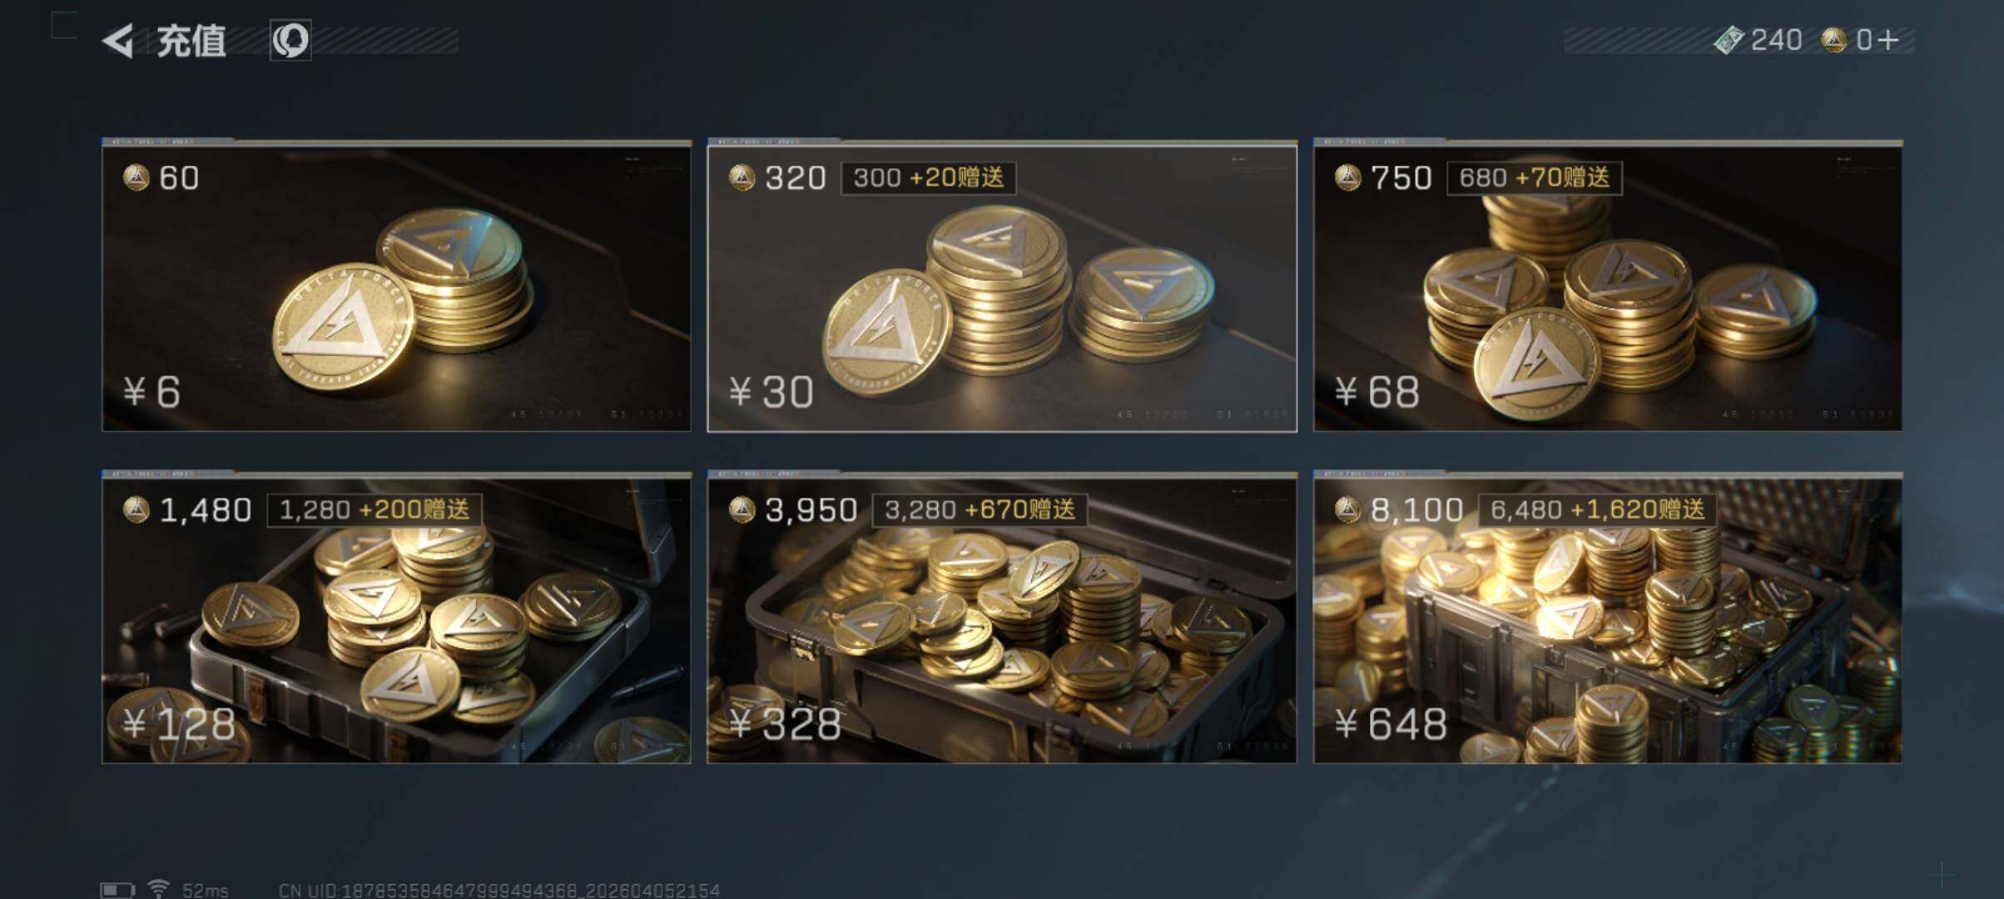Tap the gold coin balance icon in the header

click(1833, 40)
